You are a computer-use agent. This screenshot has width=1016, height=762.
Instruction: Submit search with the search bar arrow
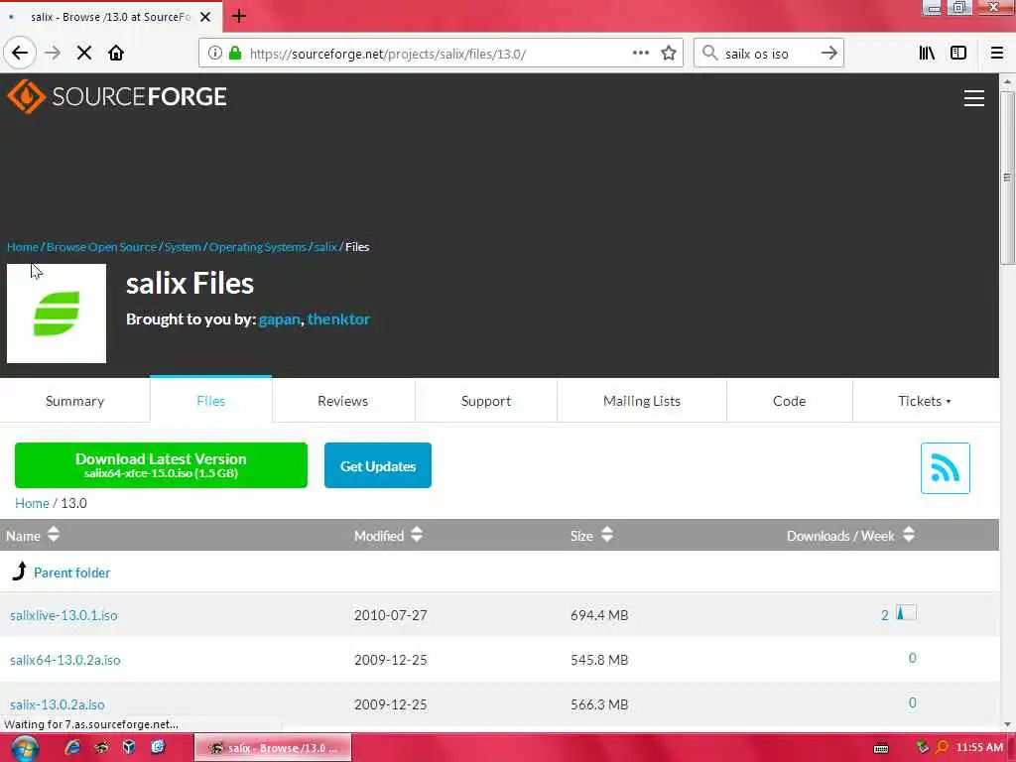828,54
